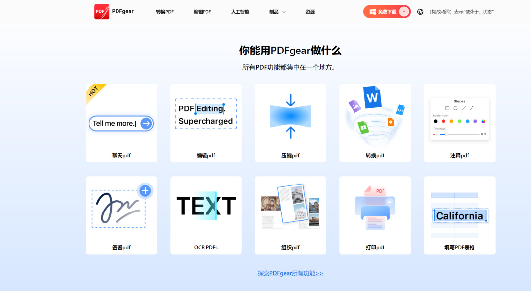The height and width of the screenshot is (291, 531).
Task: Click the plus icon on signature card
Action: (x=145, y=191)
